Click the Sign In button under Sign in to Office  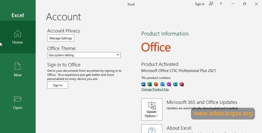[58, 85]
